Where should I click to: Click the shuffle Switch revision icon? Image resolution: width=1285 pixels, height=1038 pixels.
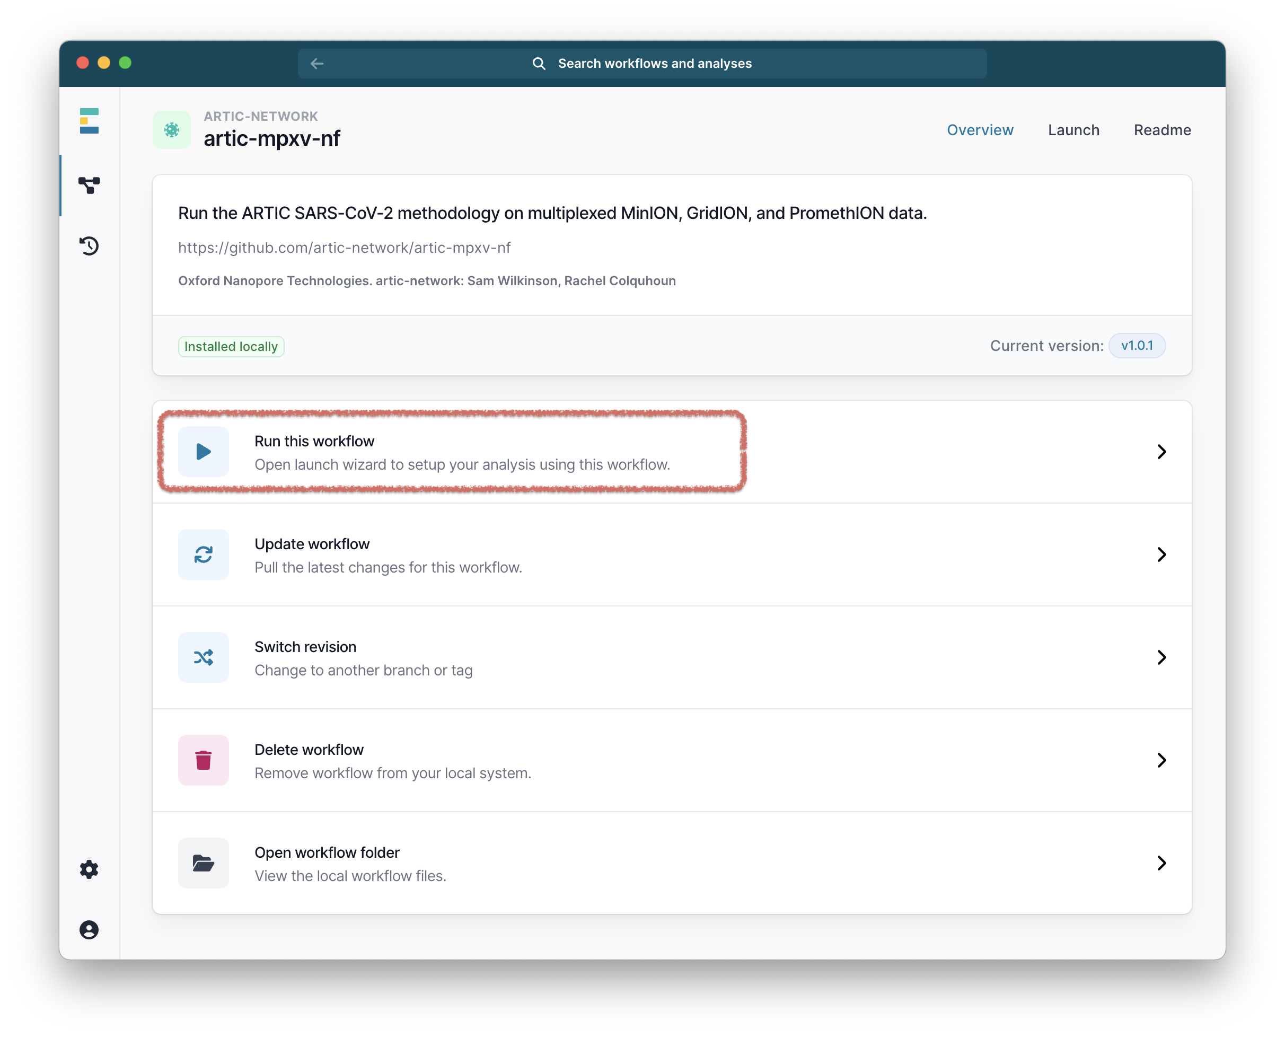tap(204, 657)
